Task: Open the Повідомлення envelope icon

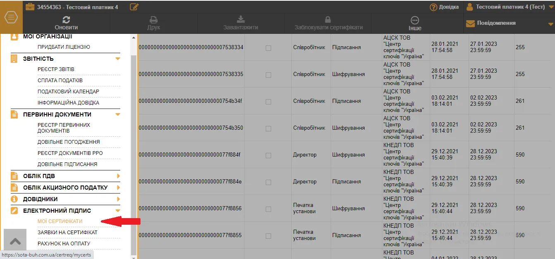Action: point(470,24)
